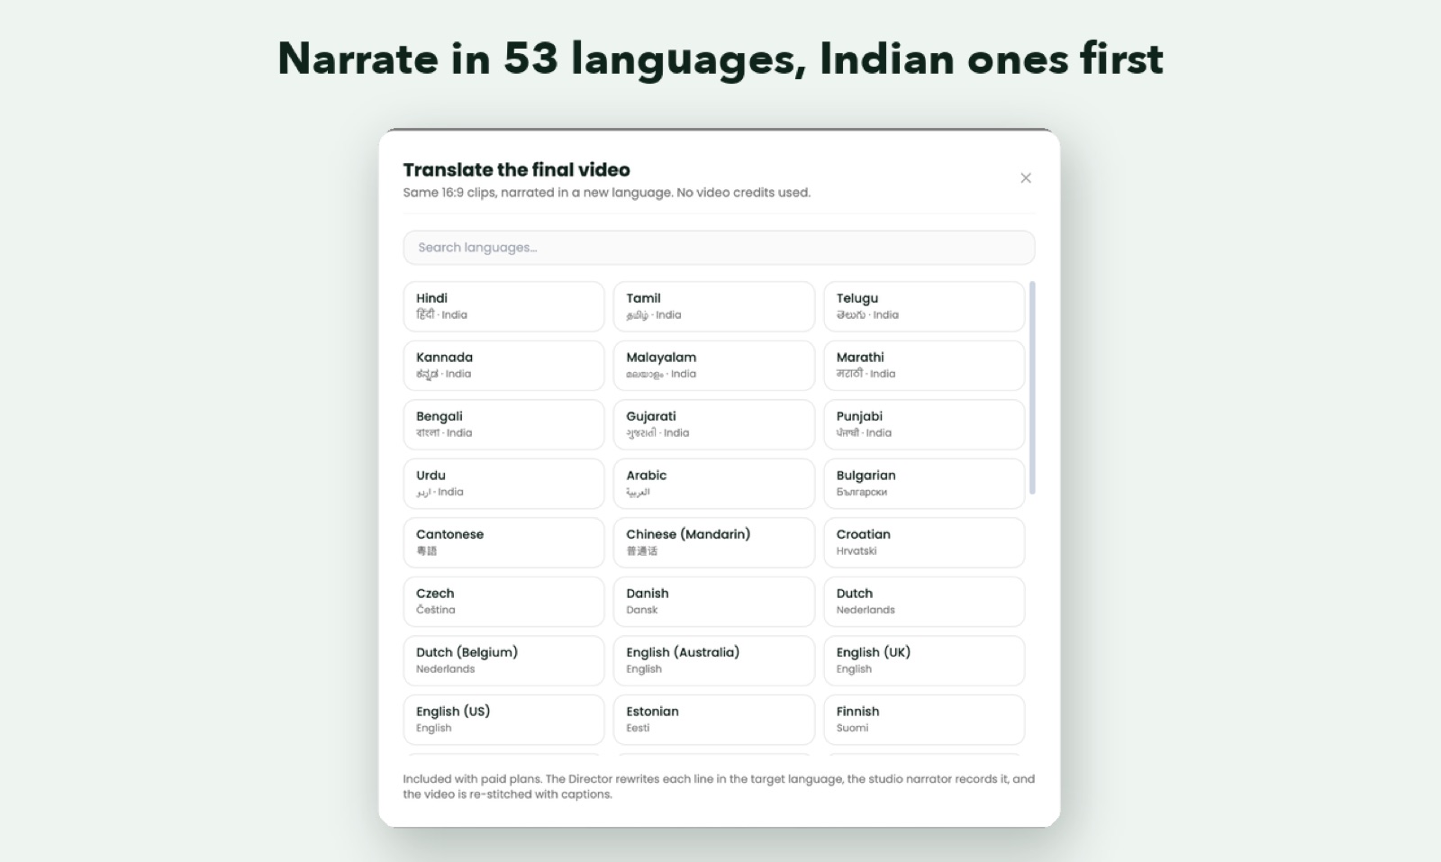
Task: Pick Estonian language option
Action: point(713,719)
